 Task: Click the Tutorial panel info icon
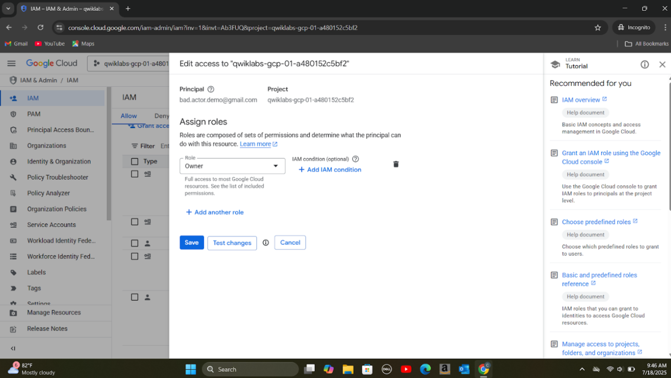pos(644,65)
